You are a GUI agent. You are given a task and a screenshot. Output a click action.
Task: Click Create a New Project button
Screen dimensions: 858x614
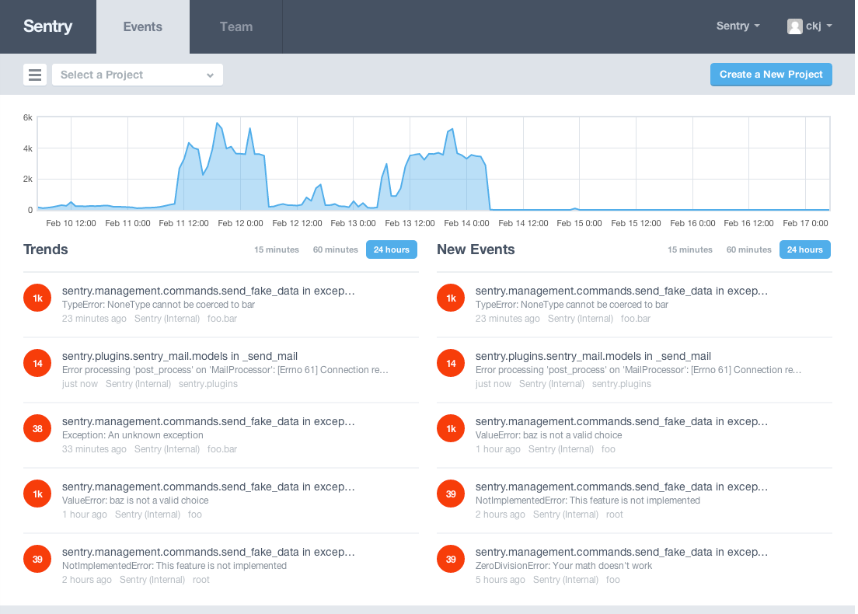(771, 75)
